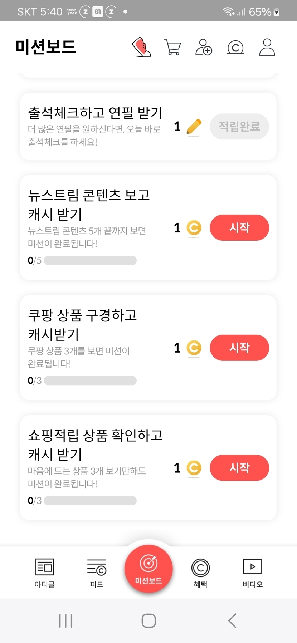Screen dimensions: 297x643
Task: Open the shopping cart
Action: click(172, 48)
